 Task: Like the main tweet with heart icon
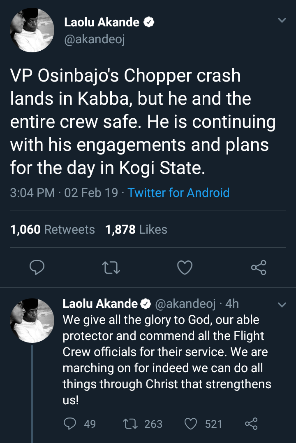(x=185, y=268)
